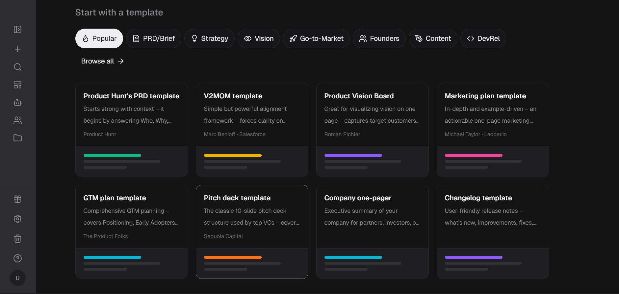The width and height of the screenshot is (619, 294).
Task: Open the folder icon in sidebar
Action: 18,138
